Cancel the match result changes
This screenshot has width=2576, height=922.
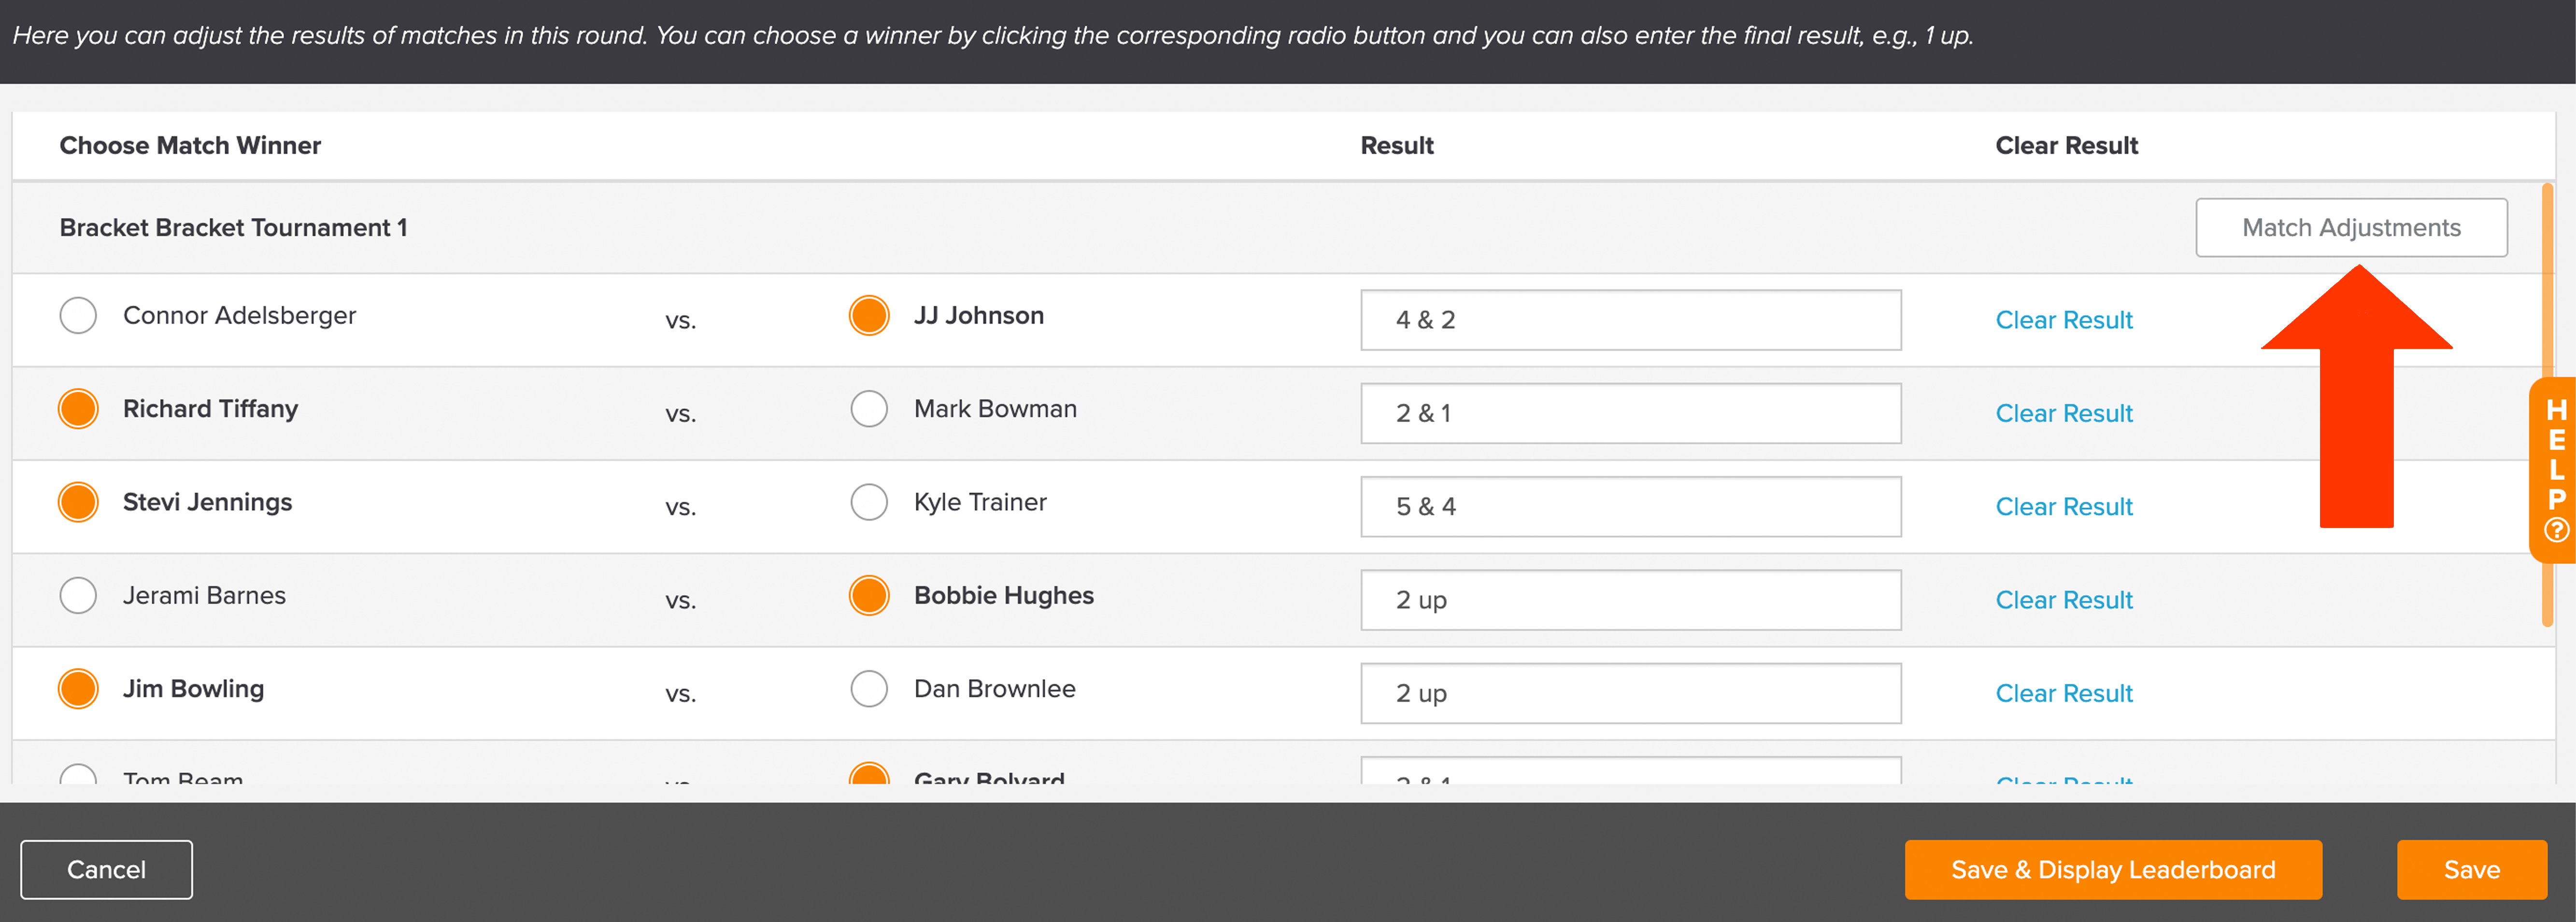click(x=106, y=870)
